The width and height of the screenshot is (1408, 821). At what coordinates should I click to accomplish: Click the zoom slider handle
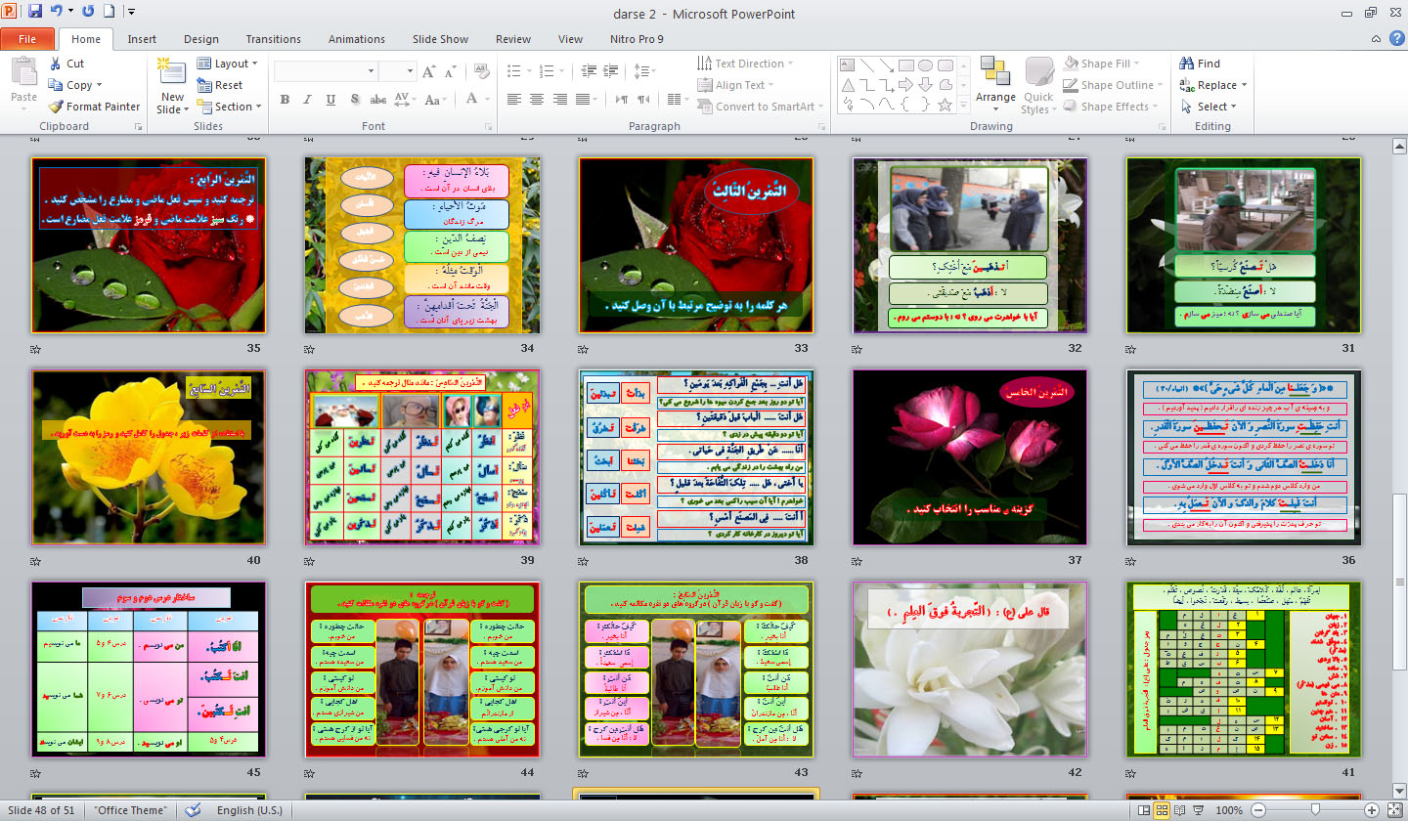coord(1316,810)
